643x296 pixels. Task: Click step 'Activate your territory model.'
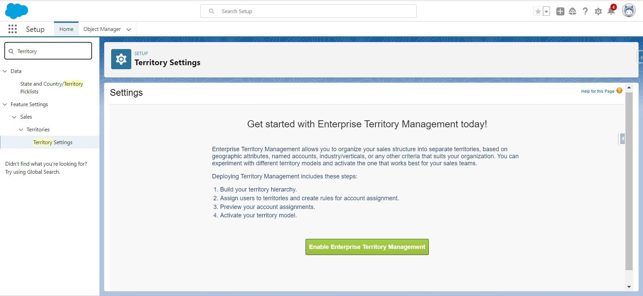point(258,215)
